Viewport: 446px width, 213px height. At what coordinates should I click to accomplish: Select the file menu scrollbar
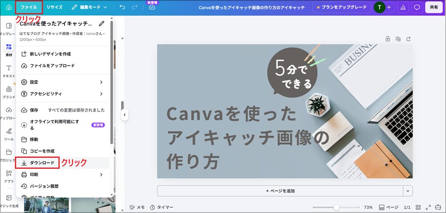[x=111, y=82]
